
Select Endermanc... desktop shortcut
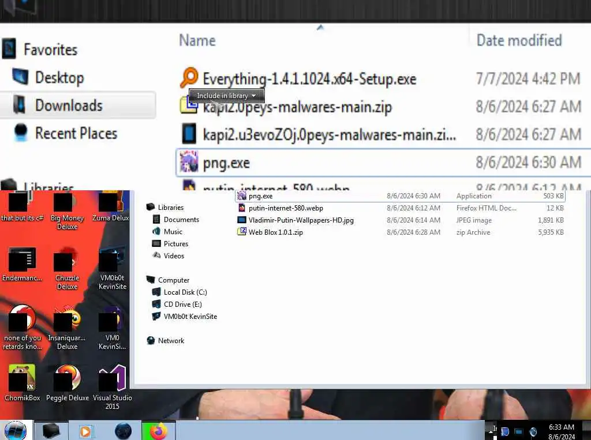coord(22,265)
